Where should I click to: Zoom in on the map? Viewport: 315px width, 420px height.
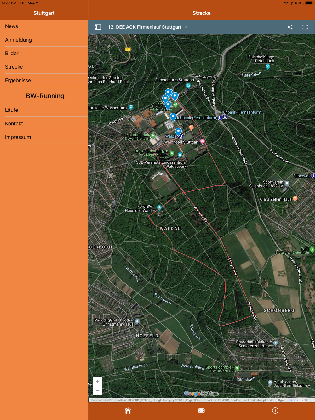click(98, 381)
